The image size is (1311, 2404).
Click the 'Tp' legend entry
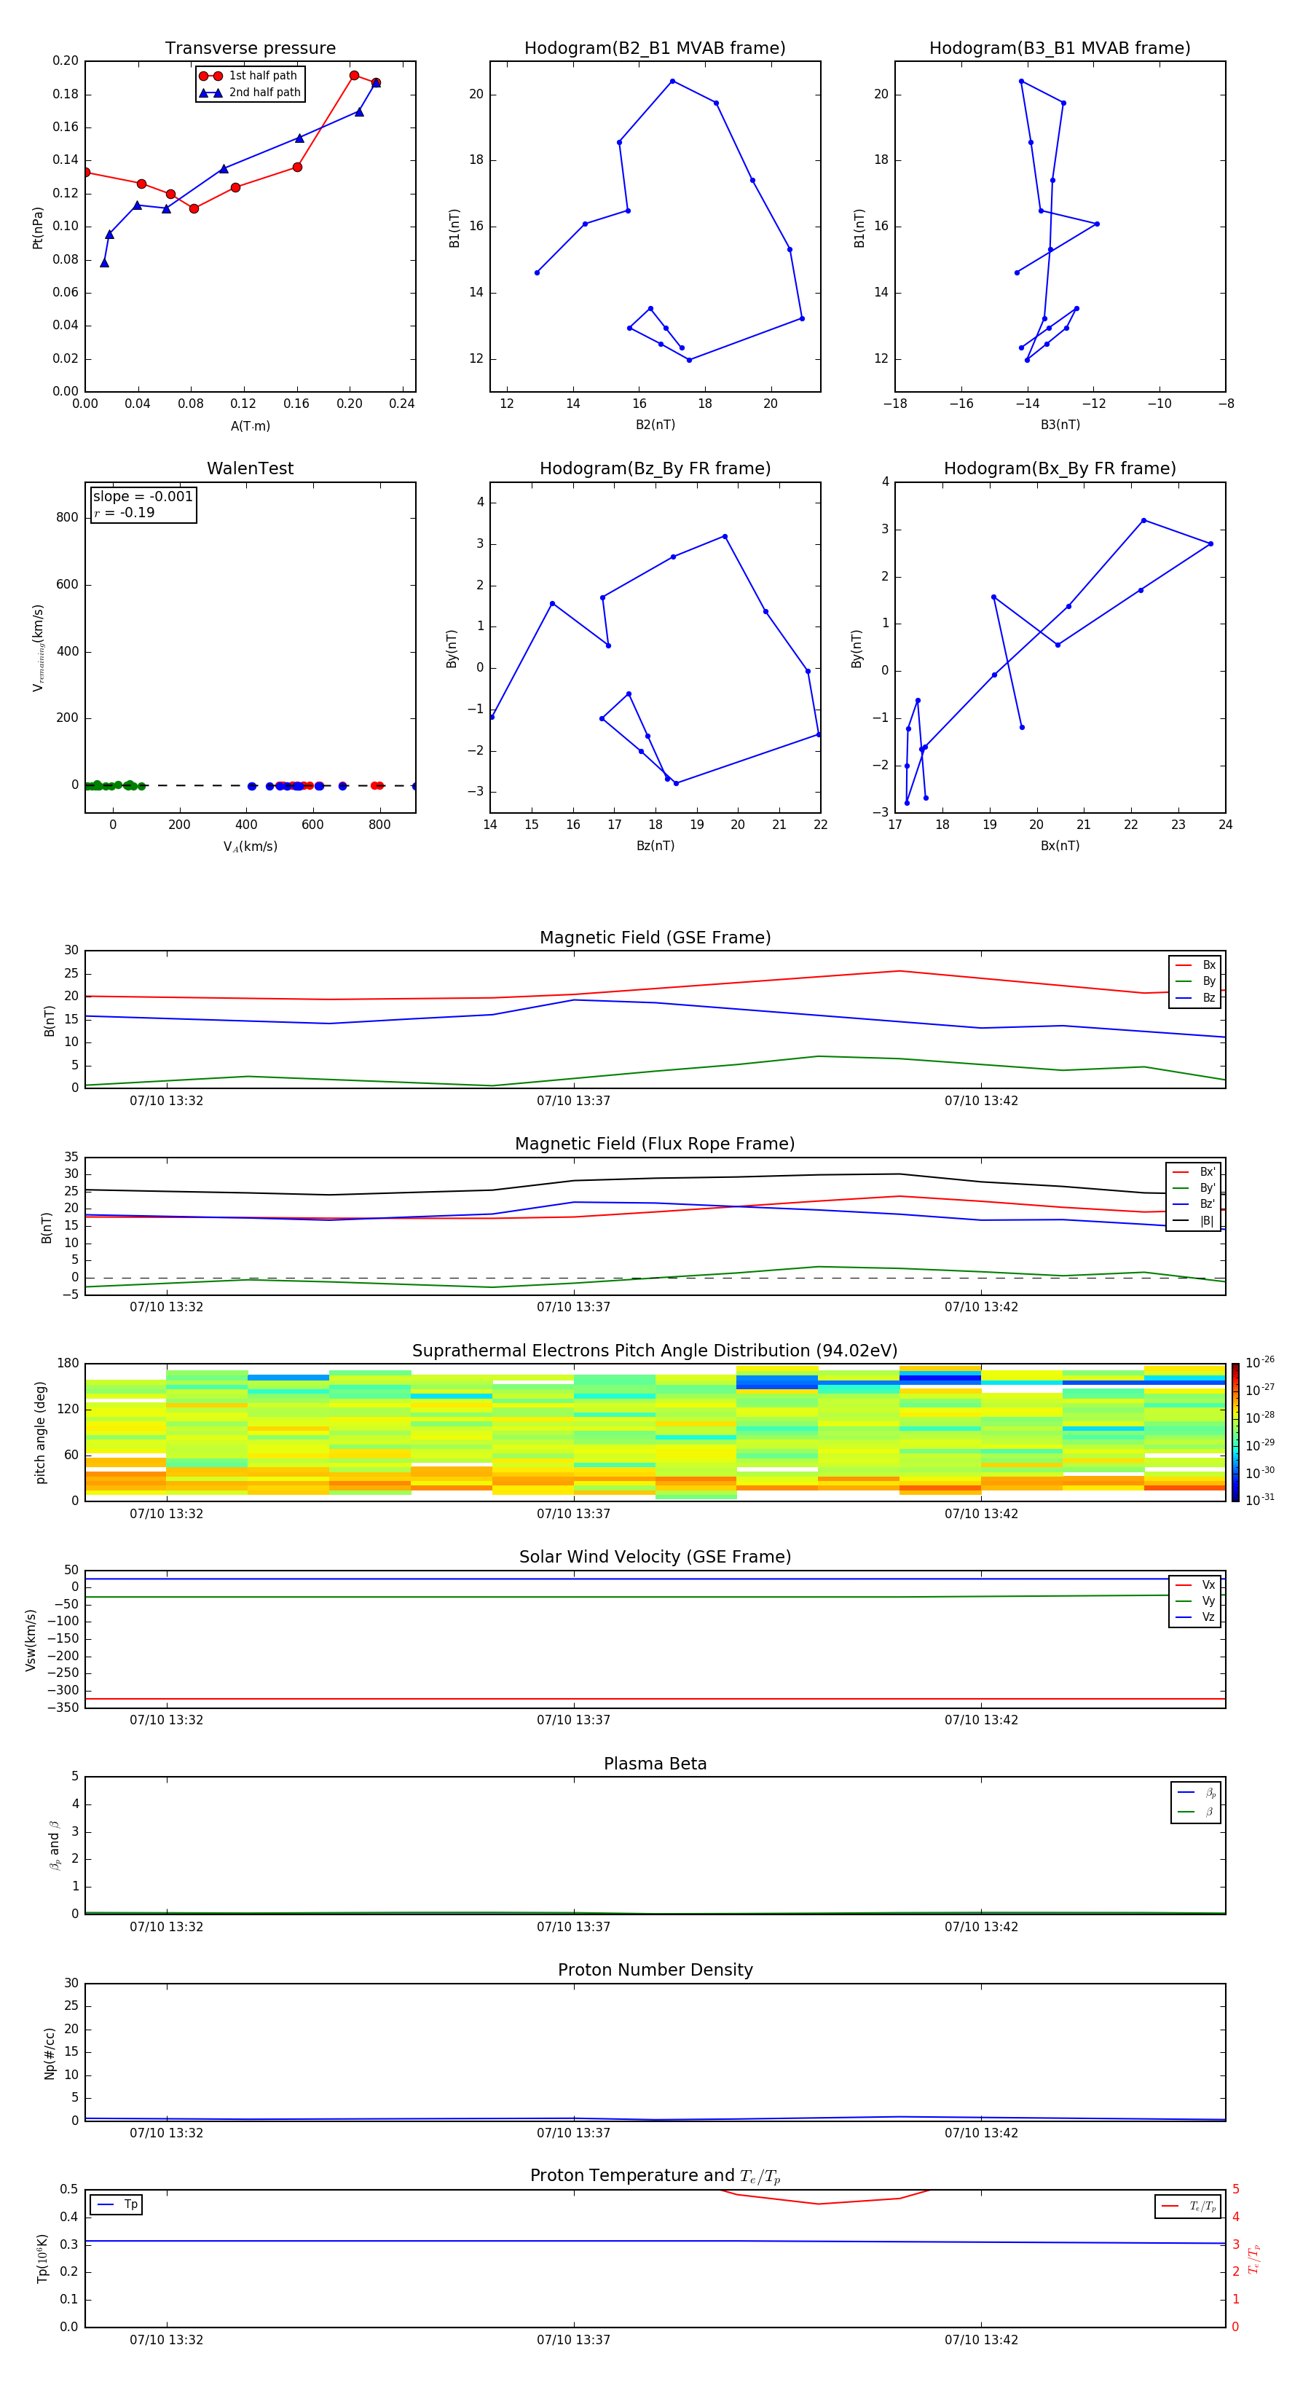pos(117,2204)
